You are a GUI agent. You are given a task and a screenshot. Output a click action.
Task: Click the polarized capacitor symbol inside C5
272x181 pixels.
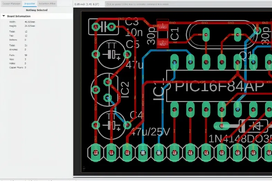pyautogui.click(x=111, y=54)
